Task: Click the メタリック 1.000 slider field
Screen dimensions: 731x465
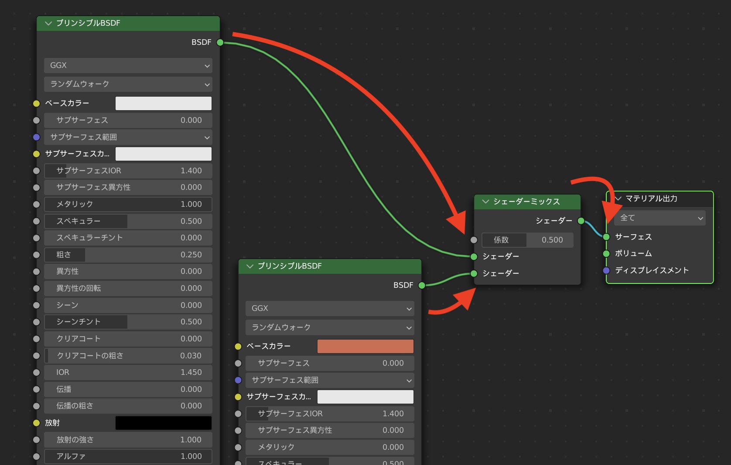Action: click(x=128, y=204)
